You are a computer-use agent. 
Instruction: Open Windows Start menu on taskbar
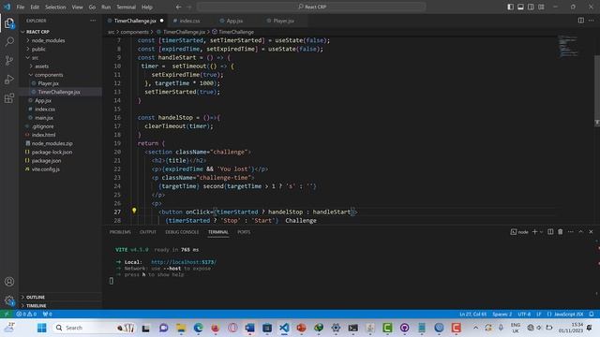(x=41, y=328)
